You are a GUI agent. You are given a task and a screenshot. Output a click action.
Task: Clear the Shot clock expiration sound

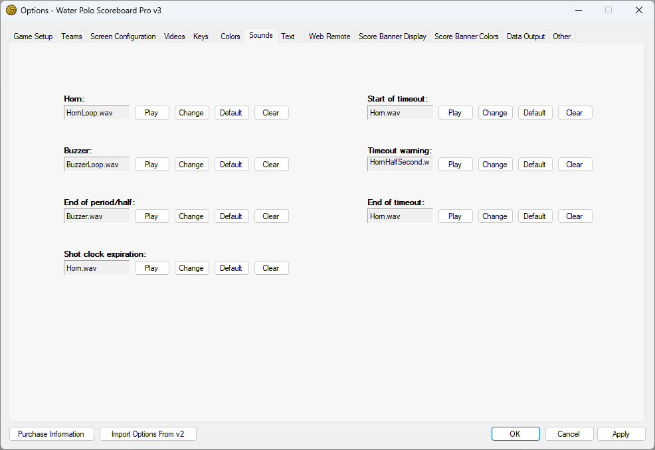click(271, 268)
